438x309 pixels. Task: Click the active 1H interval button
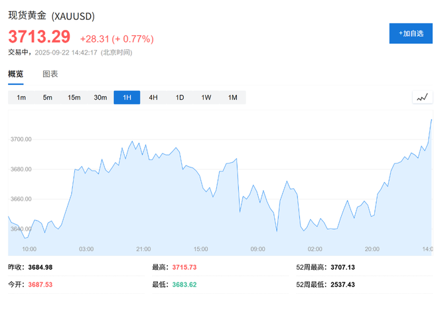pos(127,98)
